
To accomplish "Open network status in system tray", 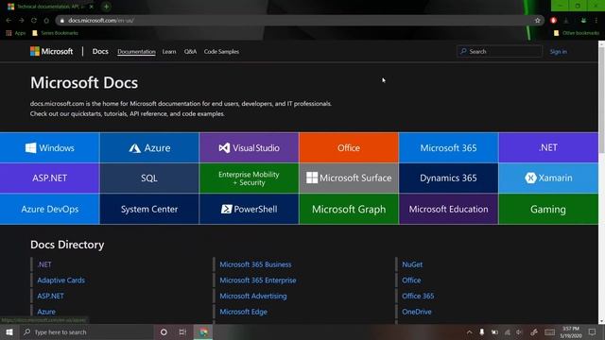I will [x=507, y=331].
